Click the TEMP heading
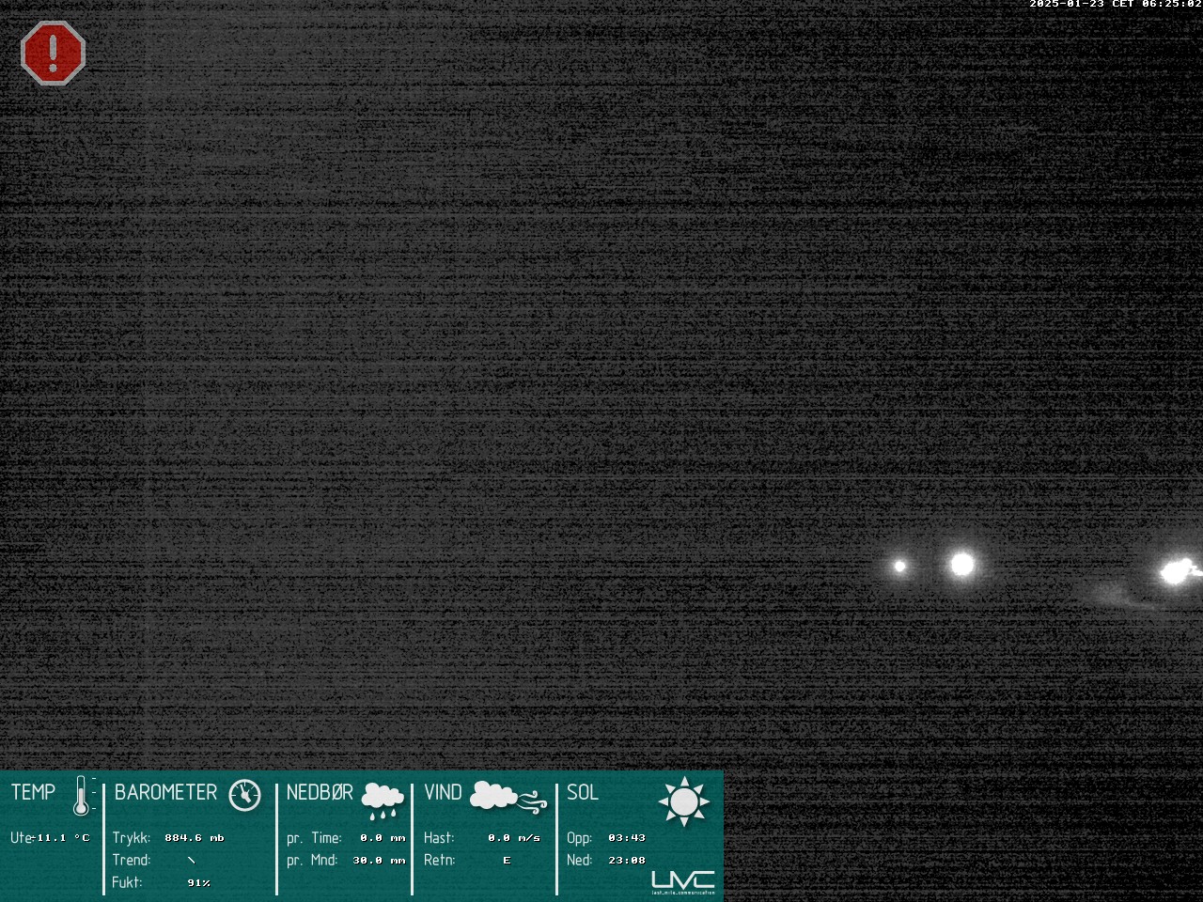Screen dimensions: 1203x902 pyautogui.click(x=34, y=792)
